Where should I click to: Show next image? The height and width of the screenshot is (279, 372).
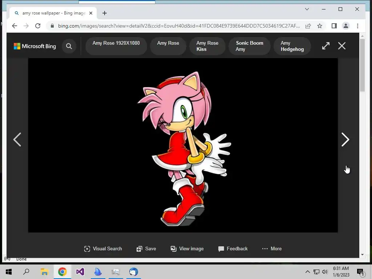point(345,139)
